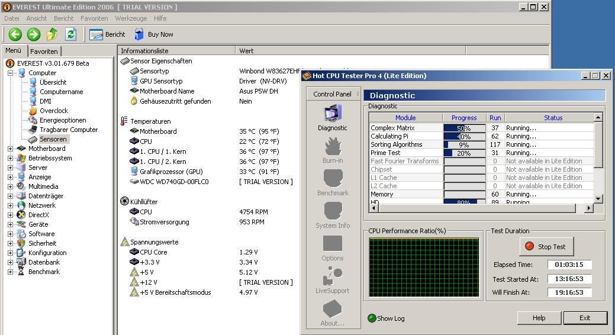This screenshot has height=335, width=615.
Task: Select Übersicht under Computer
Action: point(53,82)
